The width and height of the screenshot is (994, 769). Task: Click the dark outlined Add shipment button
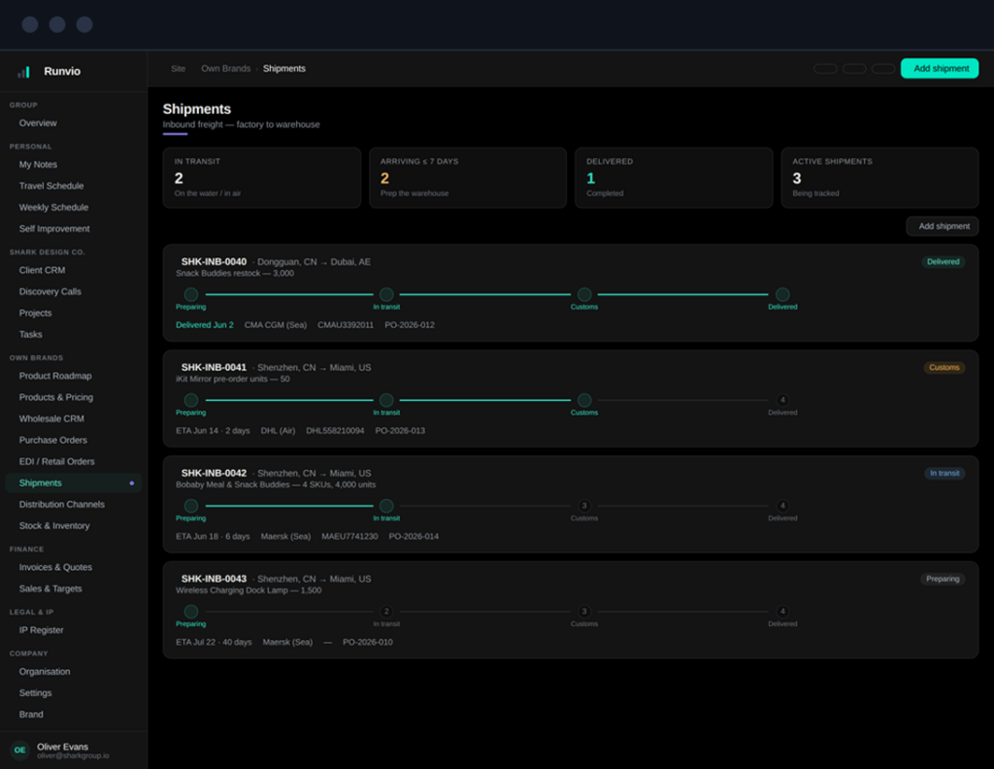point(943,226)
